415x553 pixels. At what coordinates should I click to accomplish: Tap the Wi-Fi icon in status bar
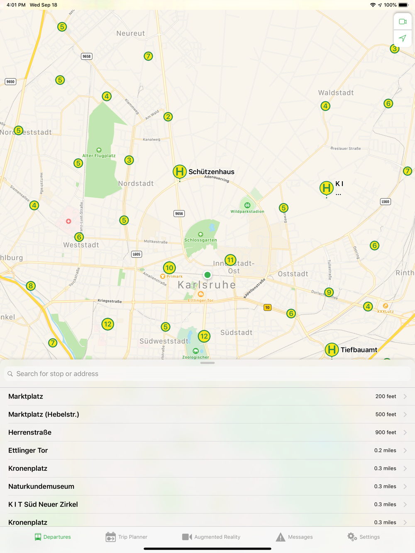click(x=373, y=5)
